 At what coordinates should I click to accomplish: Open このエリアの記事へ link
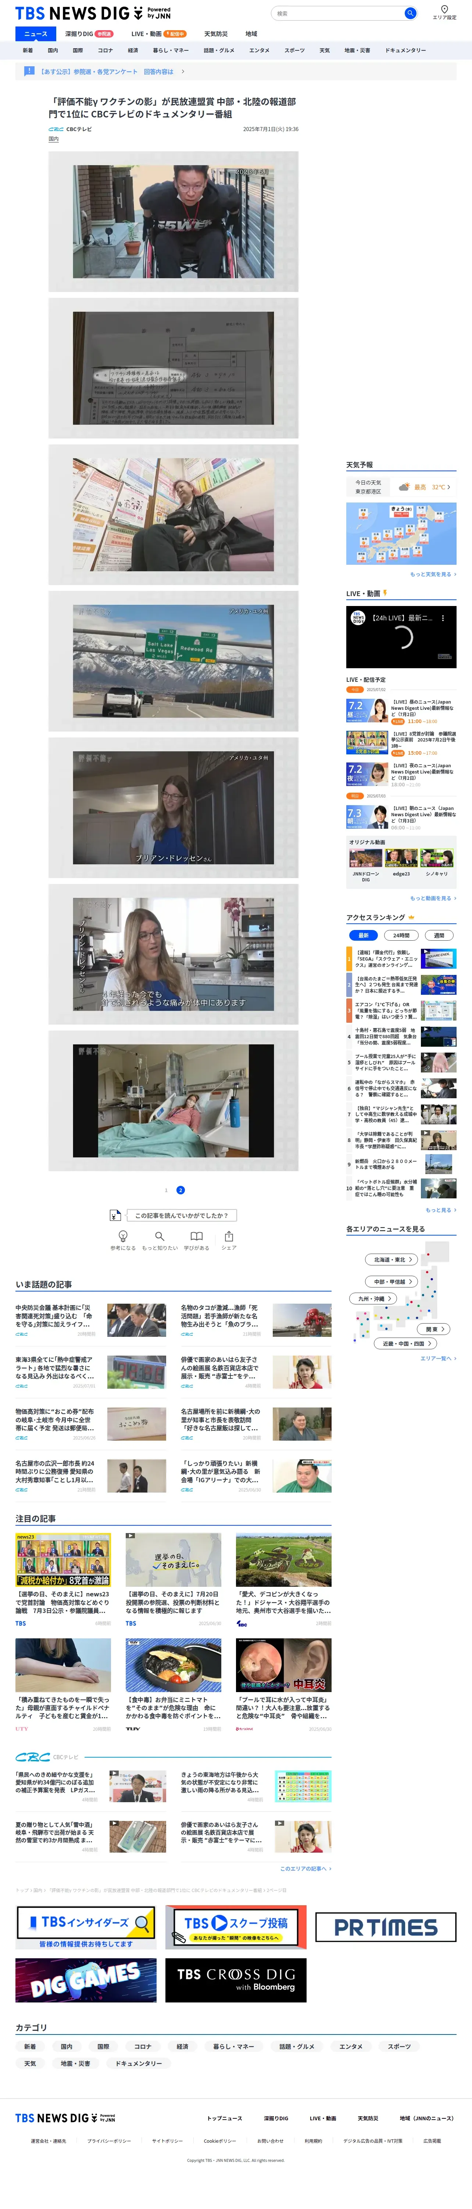click(x=305, y=1868)
